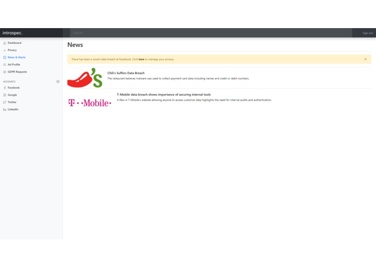Open T-Mobile data breach headline
The width and height of the screenshot is (376, 267).
pyautogui.click(x=164, y=95)
